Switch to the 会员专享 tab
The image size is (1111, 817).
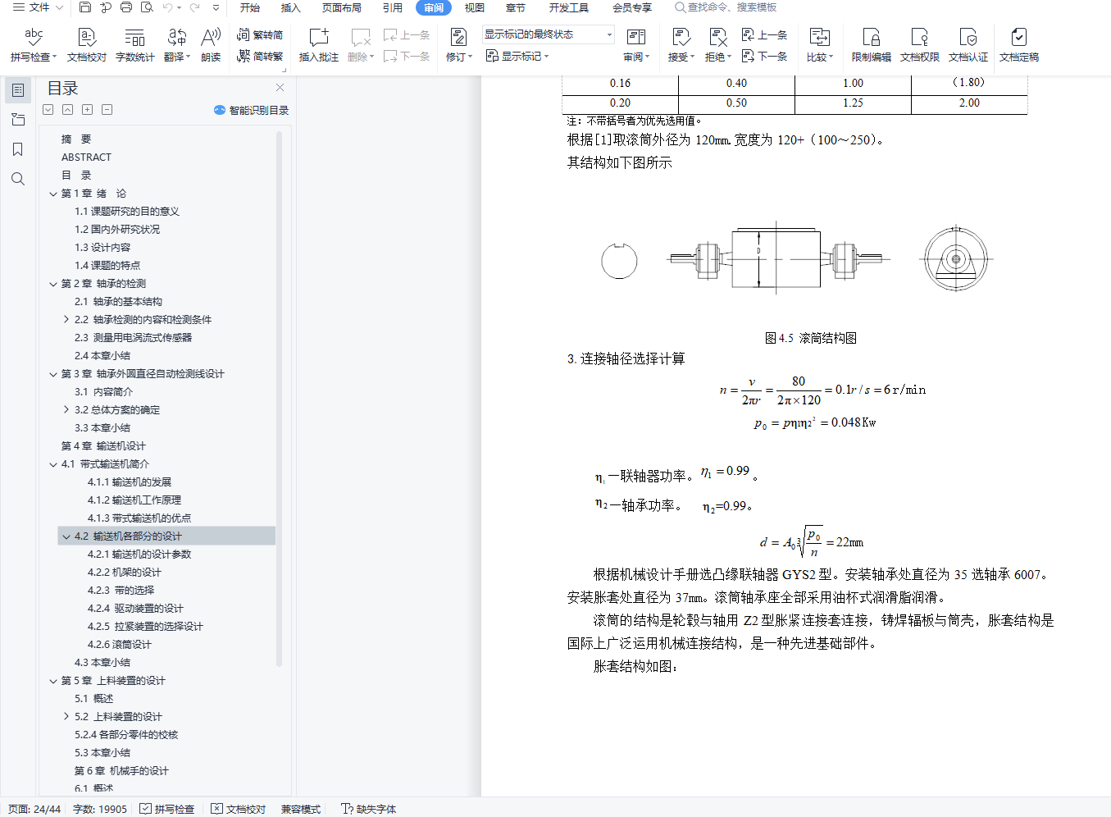632,7
